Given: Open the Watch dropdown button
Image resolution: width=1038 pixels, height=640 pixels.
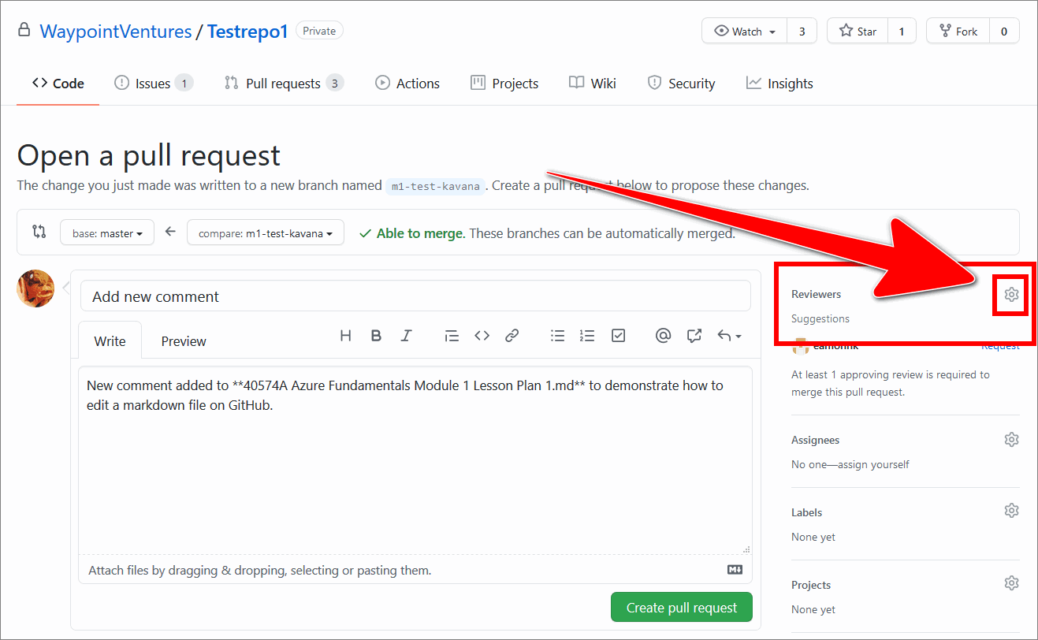Looking at the screenshot, I should 745,32.
